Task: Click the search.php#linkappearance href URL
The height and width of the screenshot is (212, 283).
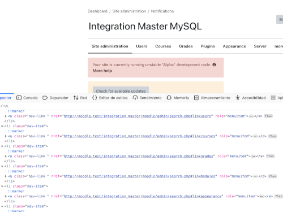Action: click(143, 196)
